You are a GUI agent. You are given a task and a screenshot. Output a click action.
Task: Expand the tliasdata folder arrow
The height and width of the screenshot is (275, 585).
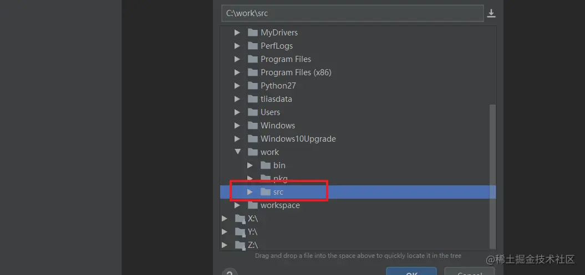point(237,100)
